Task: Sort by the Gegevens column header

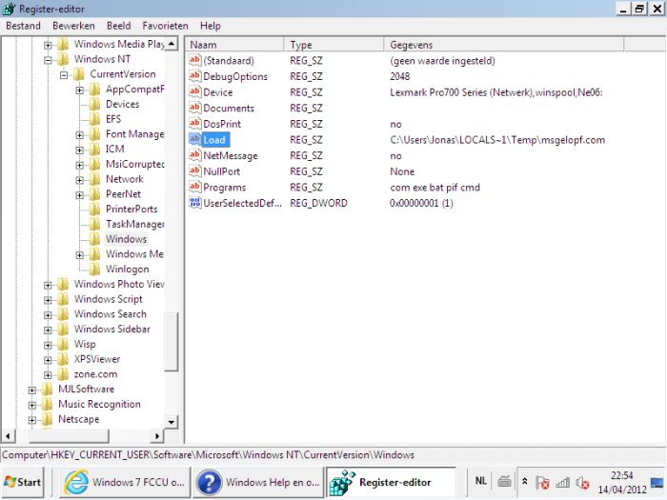Action: [x=504, y=45]
